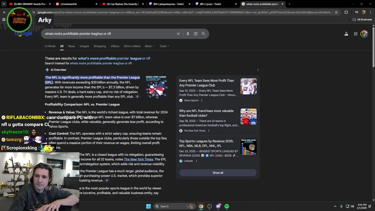Open All Bookmarks folder
Image resolution: width=375 pixels, height=211 pixels.
tap(362, 20)
